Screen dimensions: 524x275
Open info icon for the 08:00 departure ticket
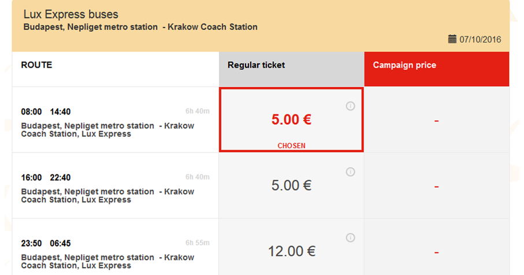point(350,106)
